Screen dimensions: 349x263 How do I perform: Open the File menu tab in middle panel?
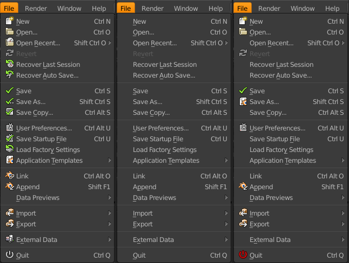tap(126, 8)
